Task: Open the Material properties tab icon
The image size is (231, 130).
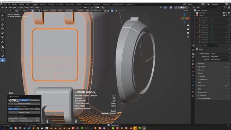Action: [x=193, y=92]
